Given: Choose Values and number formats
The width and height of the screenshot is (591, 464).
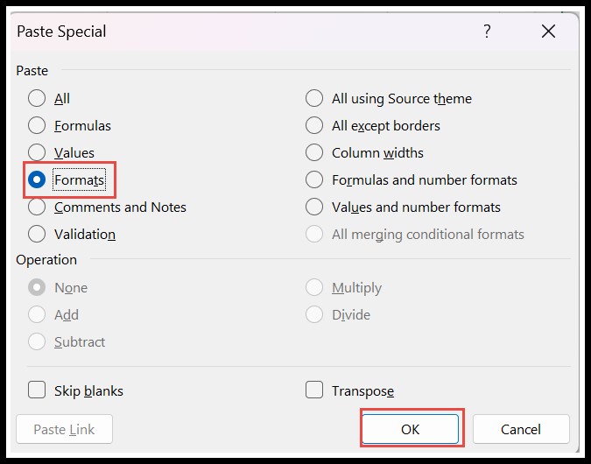Looking at the screenshot, I should point(314,207).
